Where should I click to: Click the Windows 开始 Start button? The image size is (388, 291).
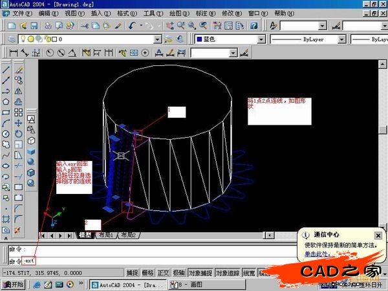(14, 284)
